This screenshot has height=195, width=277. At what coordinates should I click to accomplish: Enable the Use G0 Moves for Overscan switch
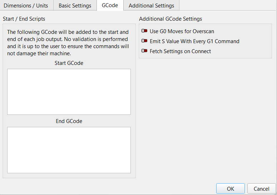pyautogui.click(x=144, y=31)
